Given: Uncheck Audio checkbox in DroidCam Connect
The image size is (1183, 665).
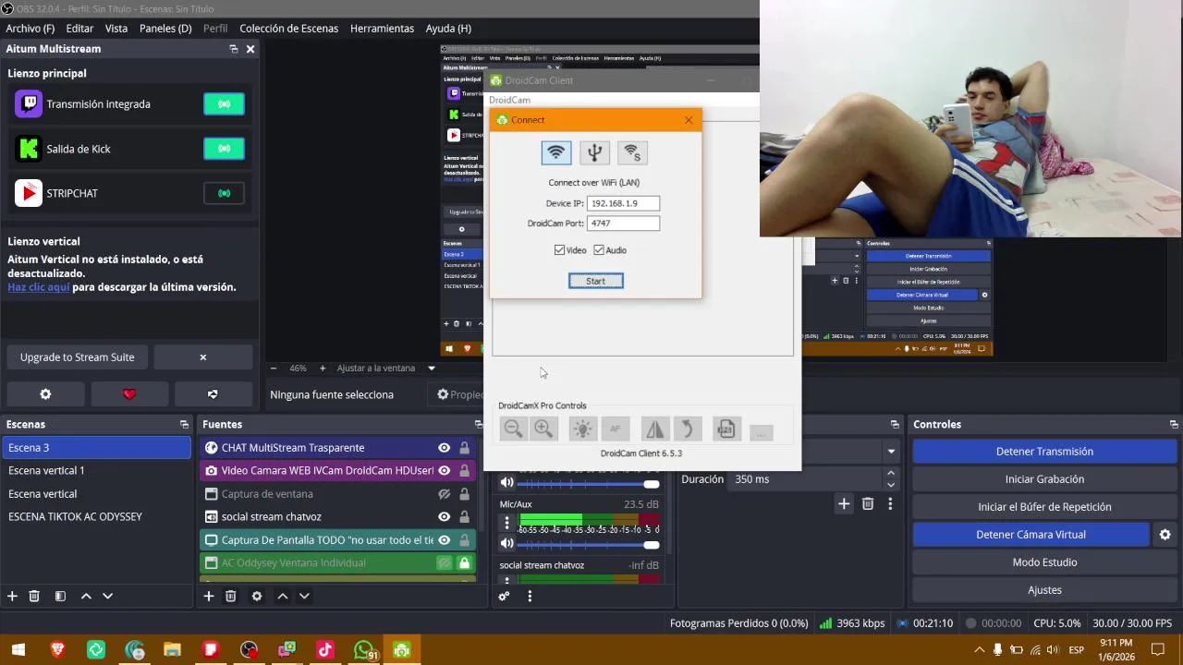Looking at the screenshot, I should pos(599,250).
